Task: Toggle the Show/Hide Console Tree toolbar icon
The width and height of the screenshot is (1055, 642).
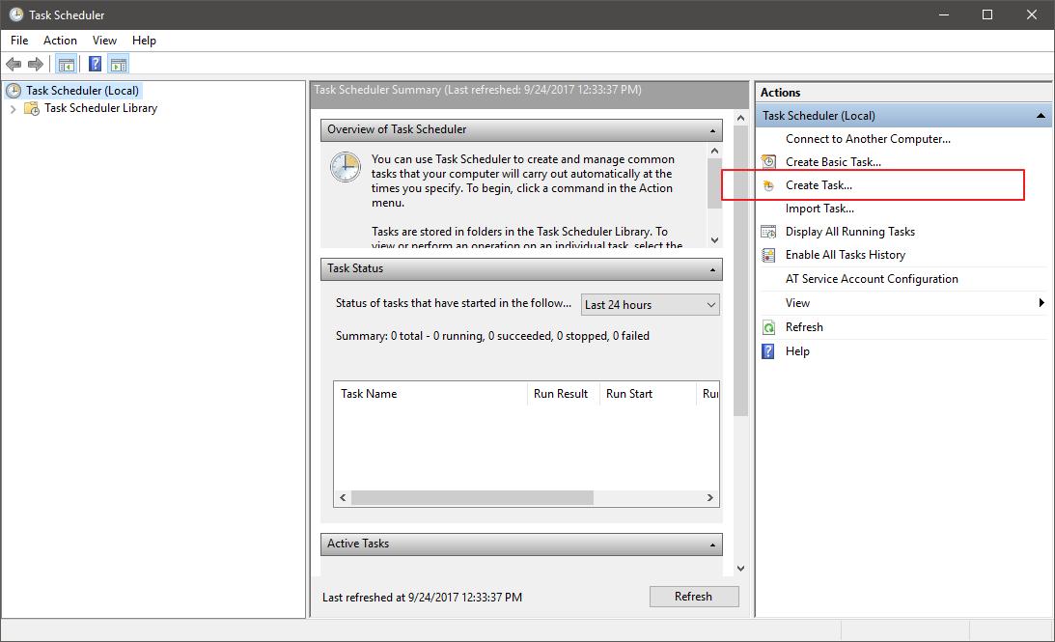Action: pos(66,65)
